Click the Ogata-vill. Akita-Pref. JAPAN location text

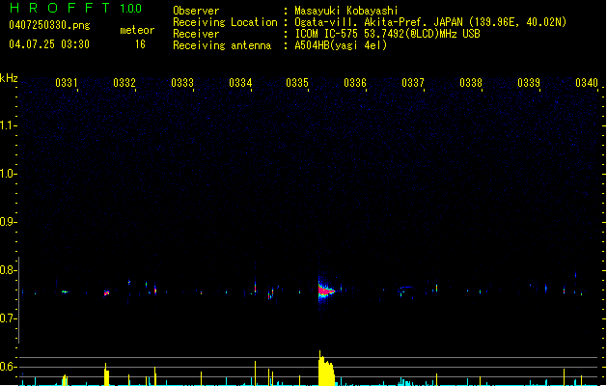tap(430, 22)
